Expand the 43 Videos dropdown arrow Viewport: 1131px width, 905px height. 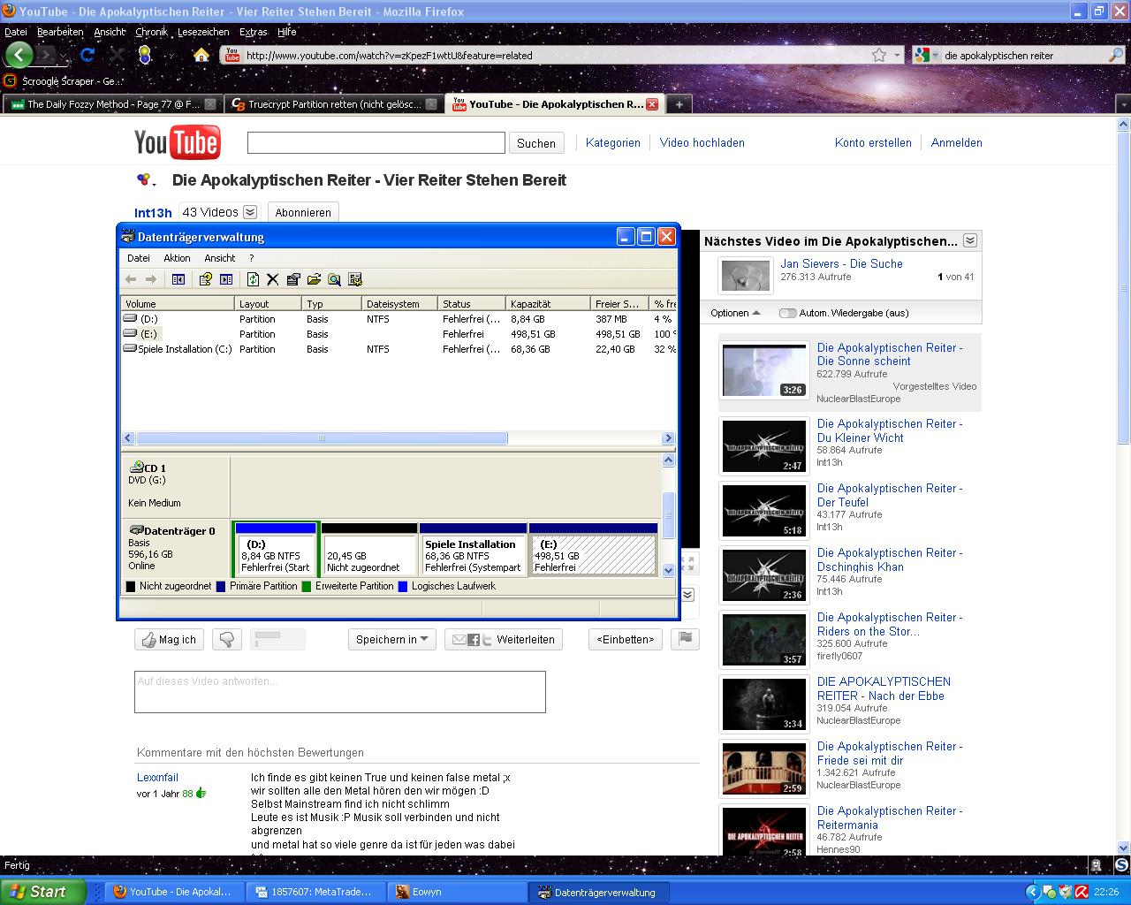250,212
